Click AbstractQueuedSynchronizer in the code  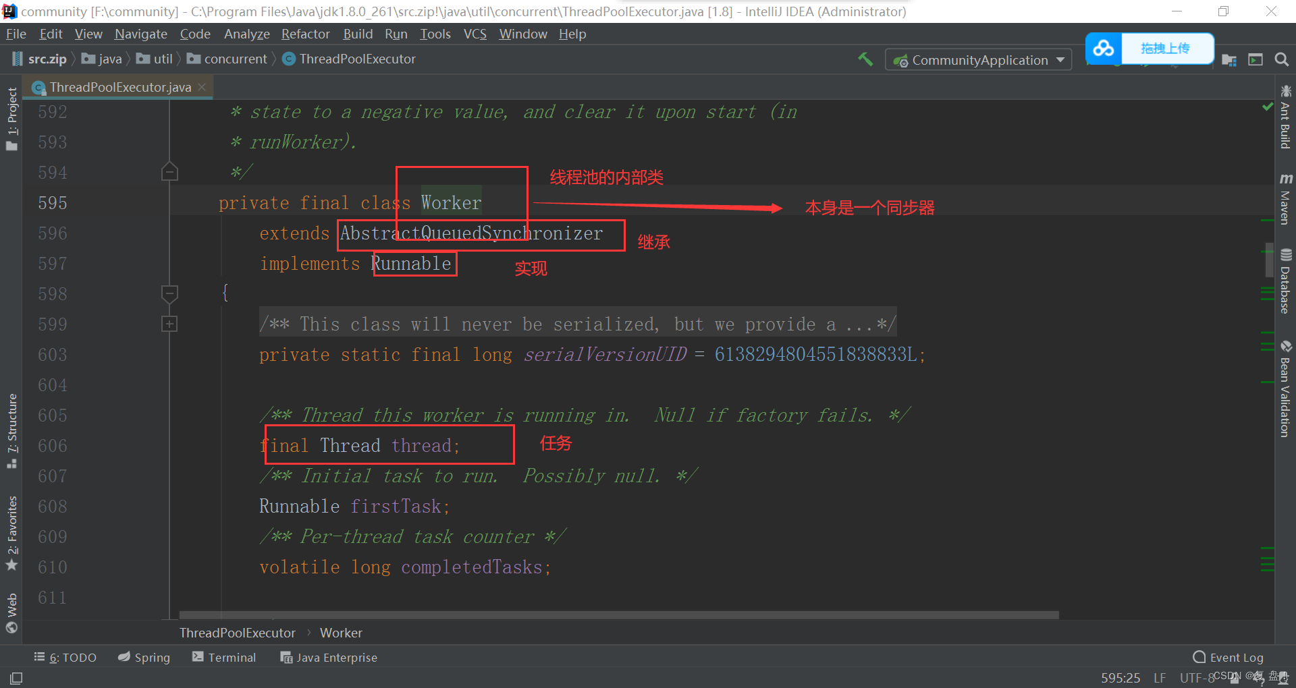coord(471,233)
